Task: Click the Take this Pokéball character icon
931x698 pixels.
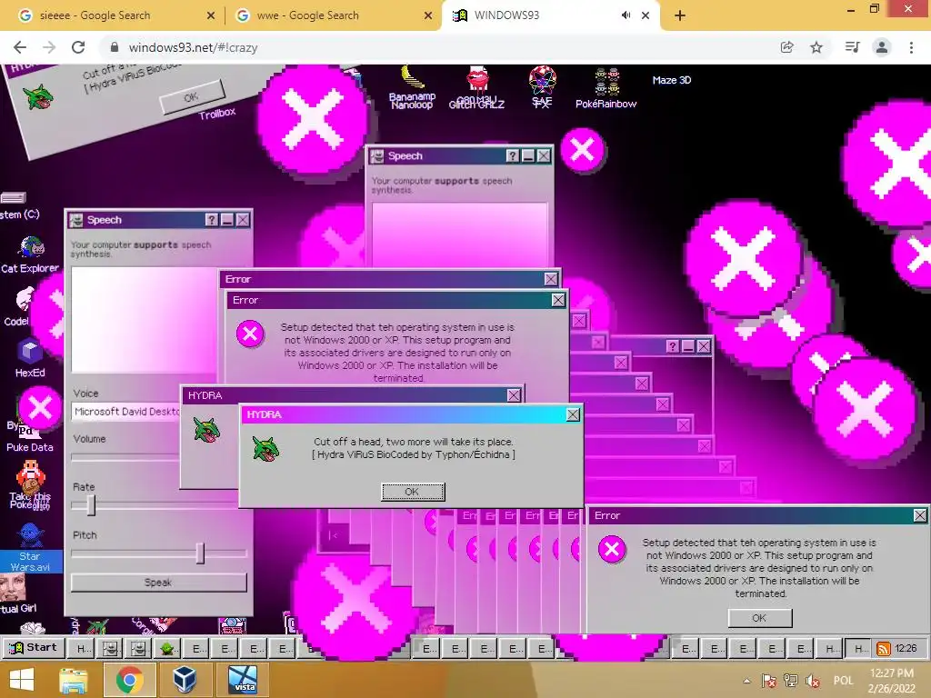Action: (x=30, y=485)
